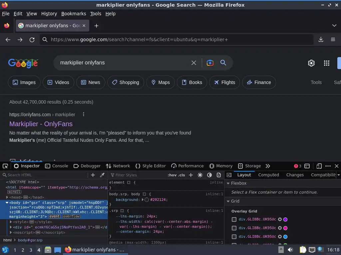Open the Network panel
341x255 pixels.
tap(118, 166)
